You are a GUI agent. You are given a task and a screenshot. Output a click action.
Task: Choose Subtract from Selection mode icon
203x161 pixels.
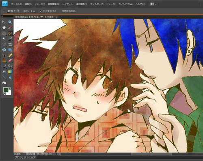tap(15, 11)
